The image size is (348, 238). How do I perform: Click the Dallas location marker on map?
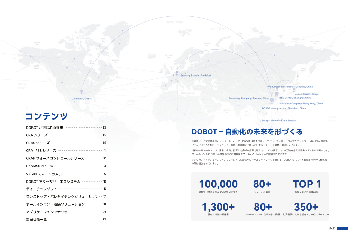[x=81, y=91]
